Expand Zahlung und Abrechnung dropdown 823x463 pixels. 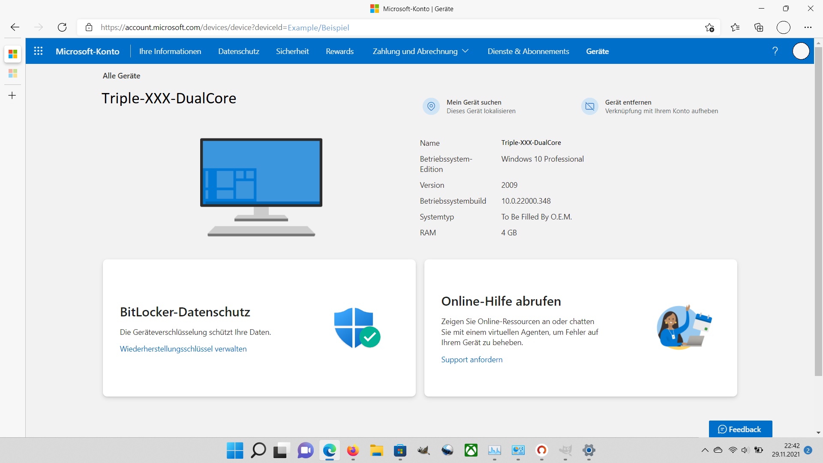point(421,51)
